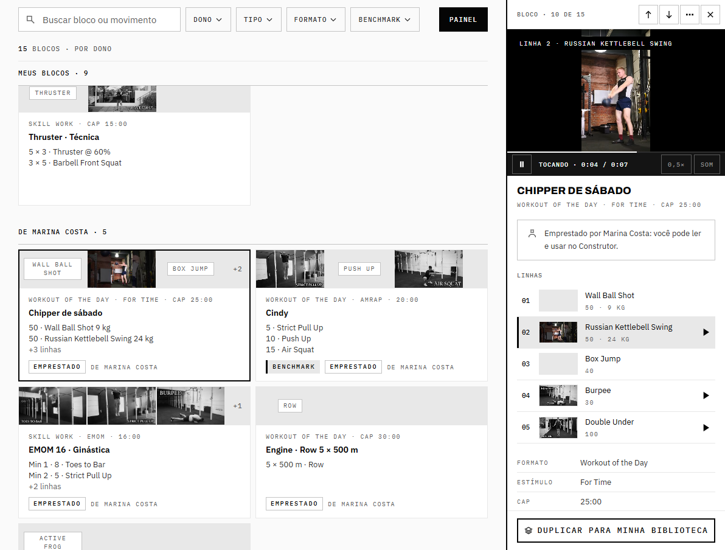Click the Estímulo value For Time
The height and width of the screenshot is (550, 725).
click(595, 482)
